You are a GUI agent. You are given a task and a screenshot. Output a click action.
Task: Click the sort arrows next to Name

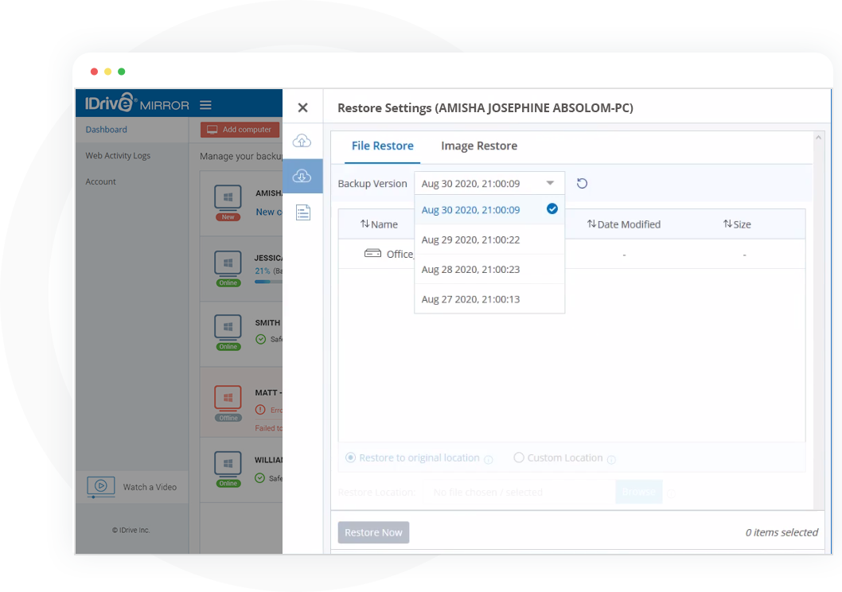tap(363, 224)
